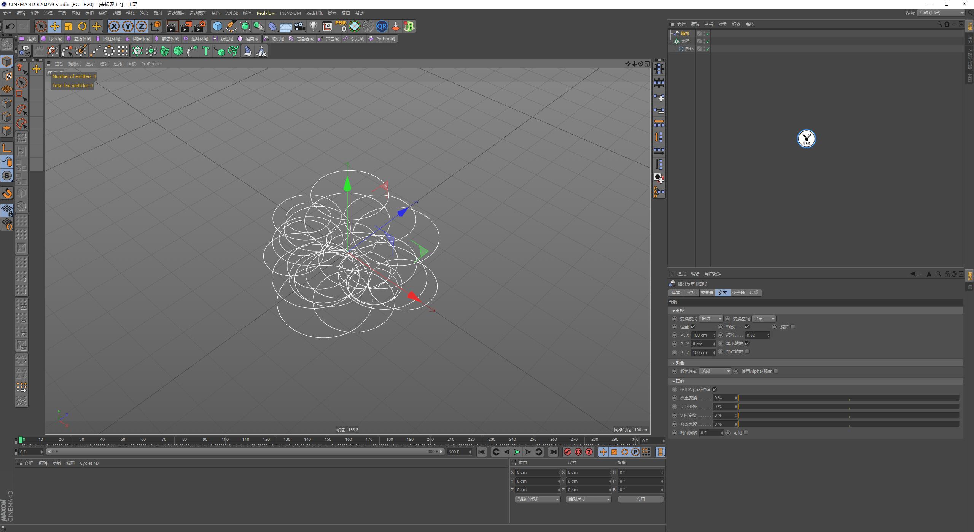
Task: Open the 颜色模式 dropdown currently set to 关闭
Action: click(x=715, y=371)
